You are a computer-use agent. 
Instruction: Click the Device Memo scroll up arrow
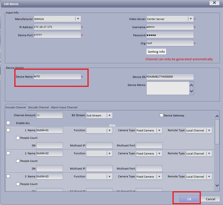tap(192, 85)
